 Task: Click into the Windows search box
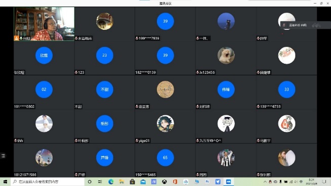(48, 181)
